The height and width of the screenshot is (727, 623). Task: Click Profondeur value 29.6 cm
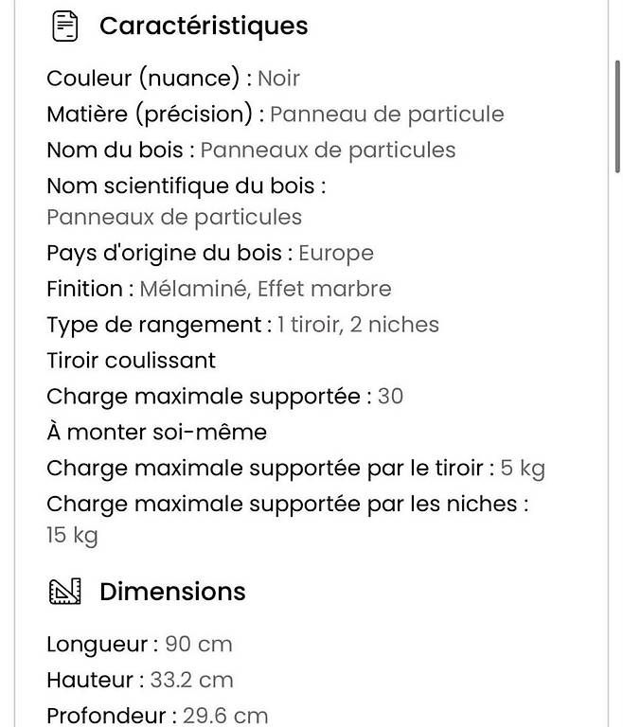pos(225,716)
